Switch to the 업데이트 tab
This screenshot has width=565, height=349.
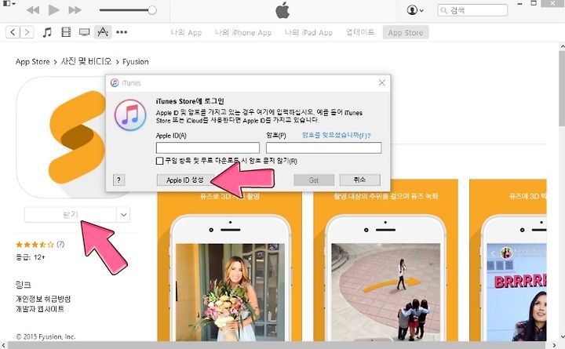pos(360,32)
